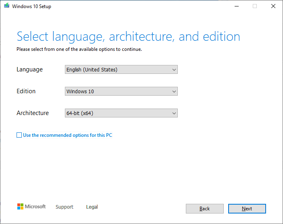Open the Architecture dropdown showing 64-bit (x64)

click(121, 113)
